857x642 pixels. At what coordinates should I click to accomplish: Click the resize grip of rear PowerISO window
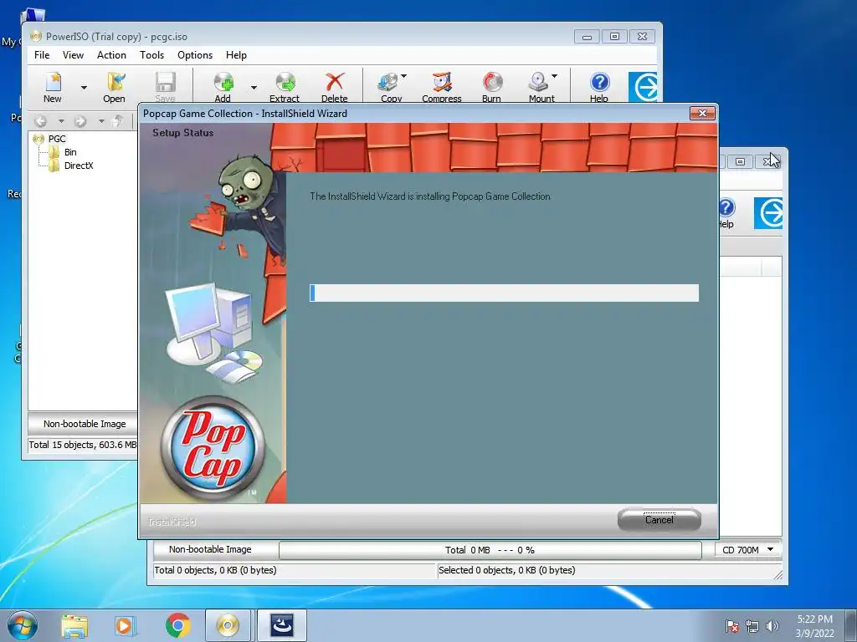coord(778,575)
